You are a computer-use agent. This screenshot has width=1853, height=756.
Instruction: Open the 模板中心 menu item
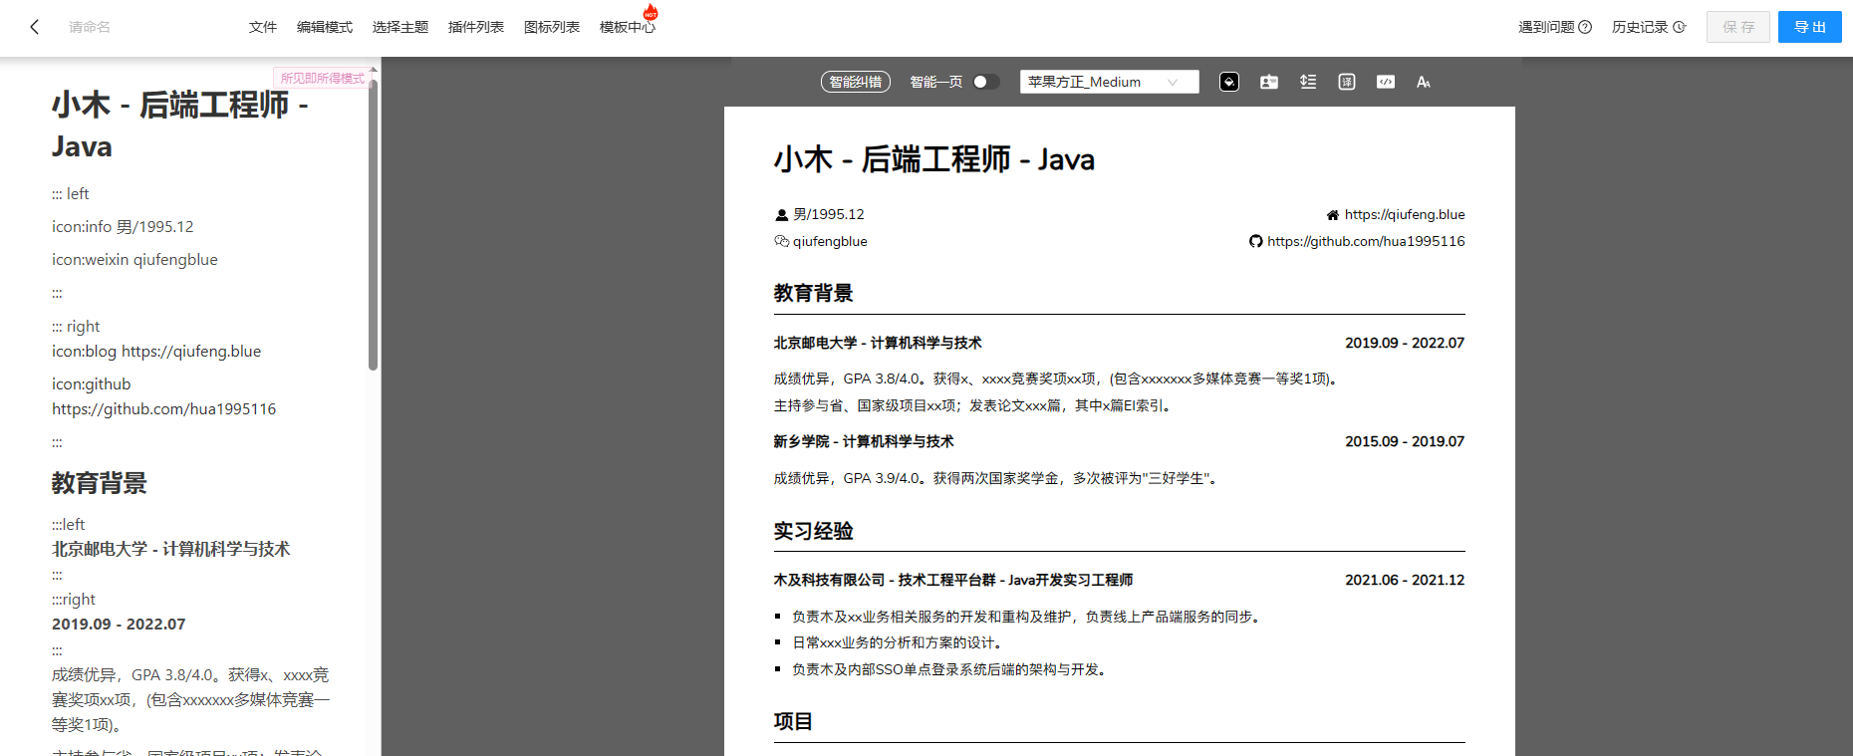(628, 27)
